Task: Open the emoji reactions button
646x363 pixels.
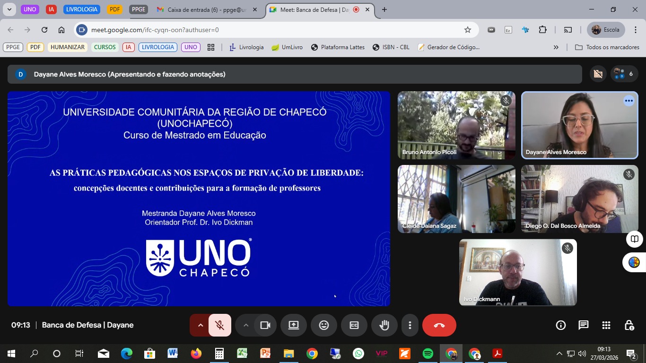Action: tap(324, 325)
